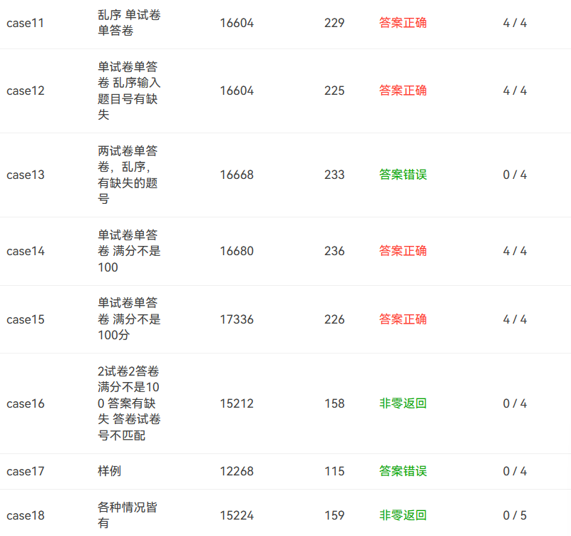Click case18 description '各种情况皆有'

pos(128,515)
